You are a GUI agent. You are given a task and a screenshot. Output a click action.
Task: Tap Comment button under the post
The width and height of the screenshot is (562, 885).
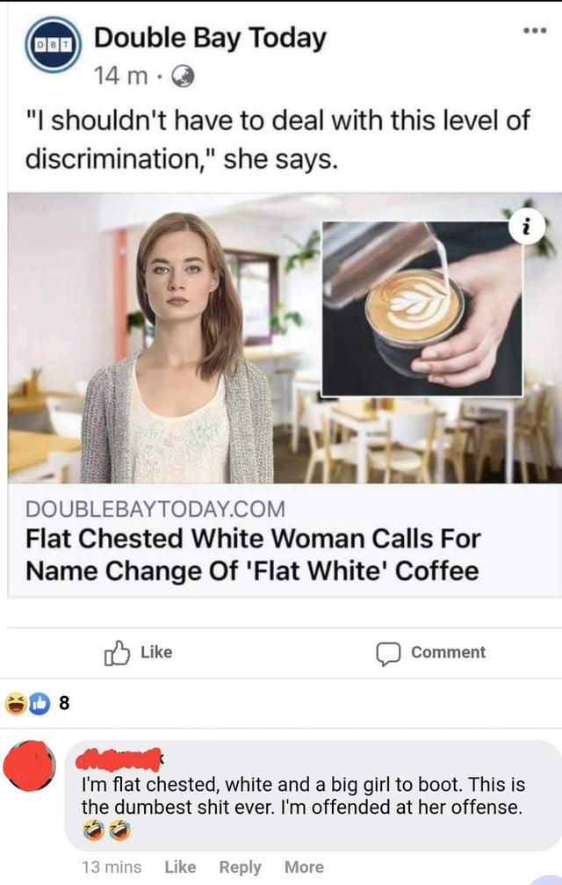430,654
